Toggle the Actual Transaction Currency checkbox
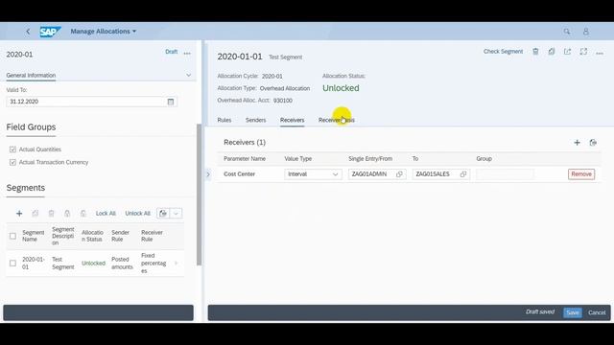 click(x=12, y=162)
